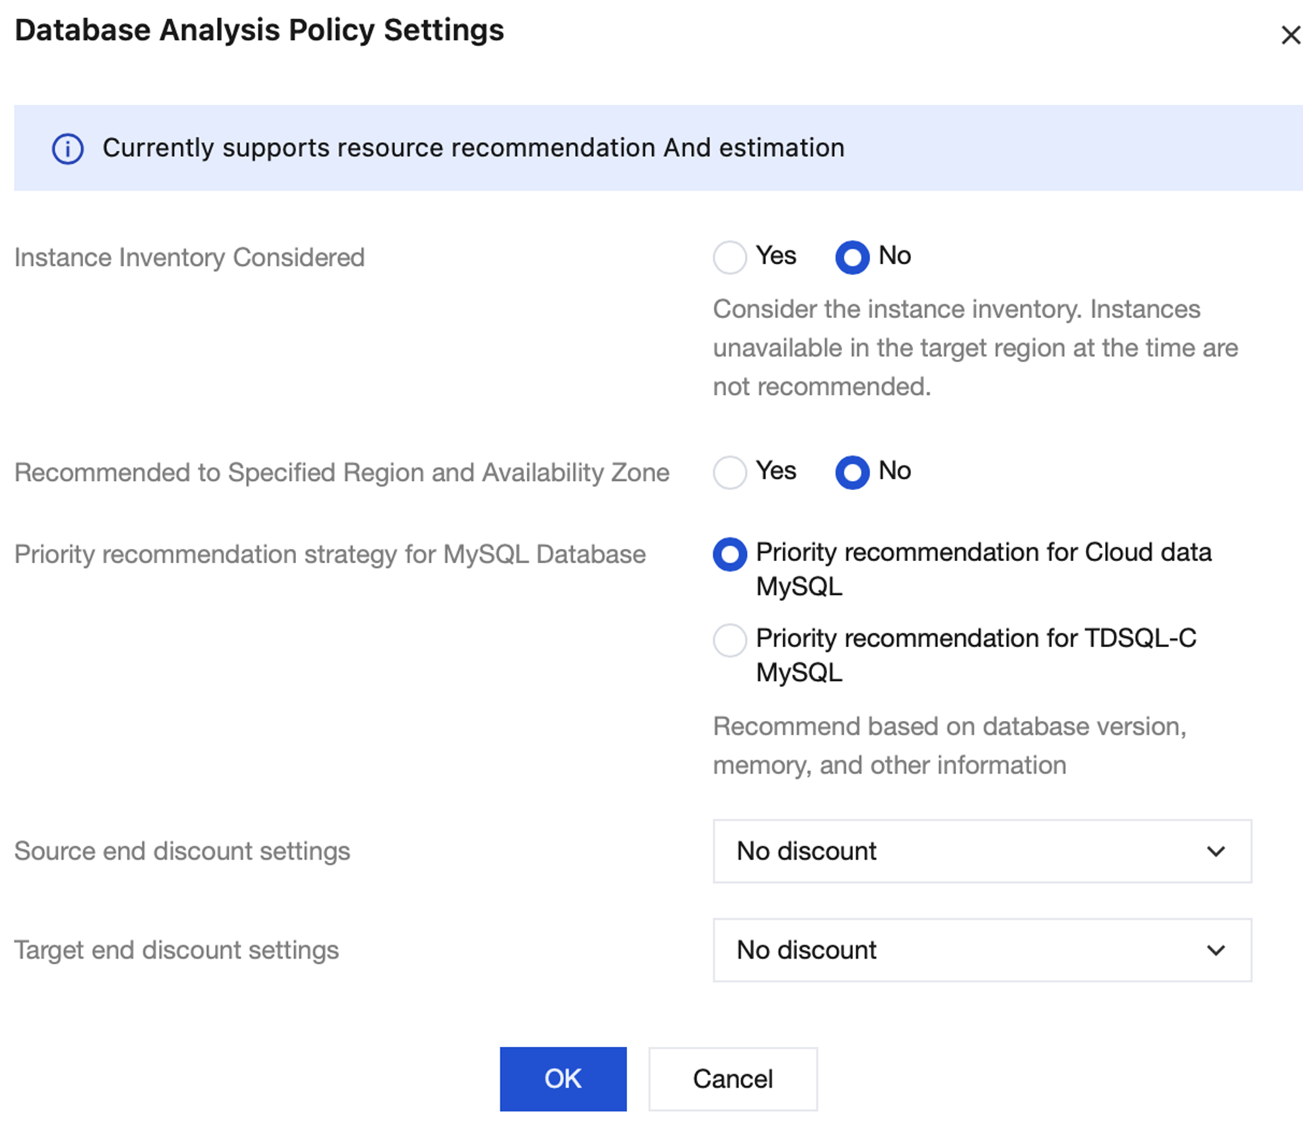Select Priority recommendation for Cloud data MySQL
The image size is (1303, 1135).
coord(730,555)
